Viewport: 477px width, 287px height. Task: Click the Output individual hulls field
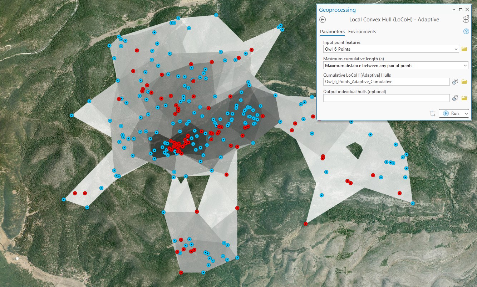pyautogui.click(x=386, y=98)
